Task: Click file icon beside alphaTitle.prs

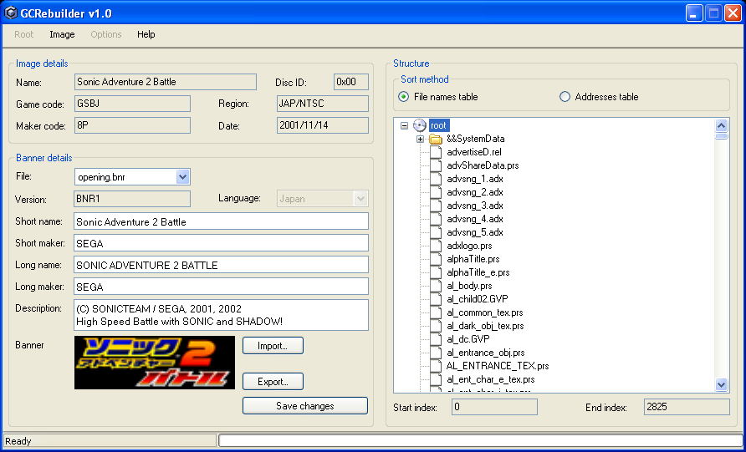Action: point(436,259)
